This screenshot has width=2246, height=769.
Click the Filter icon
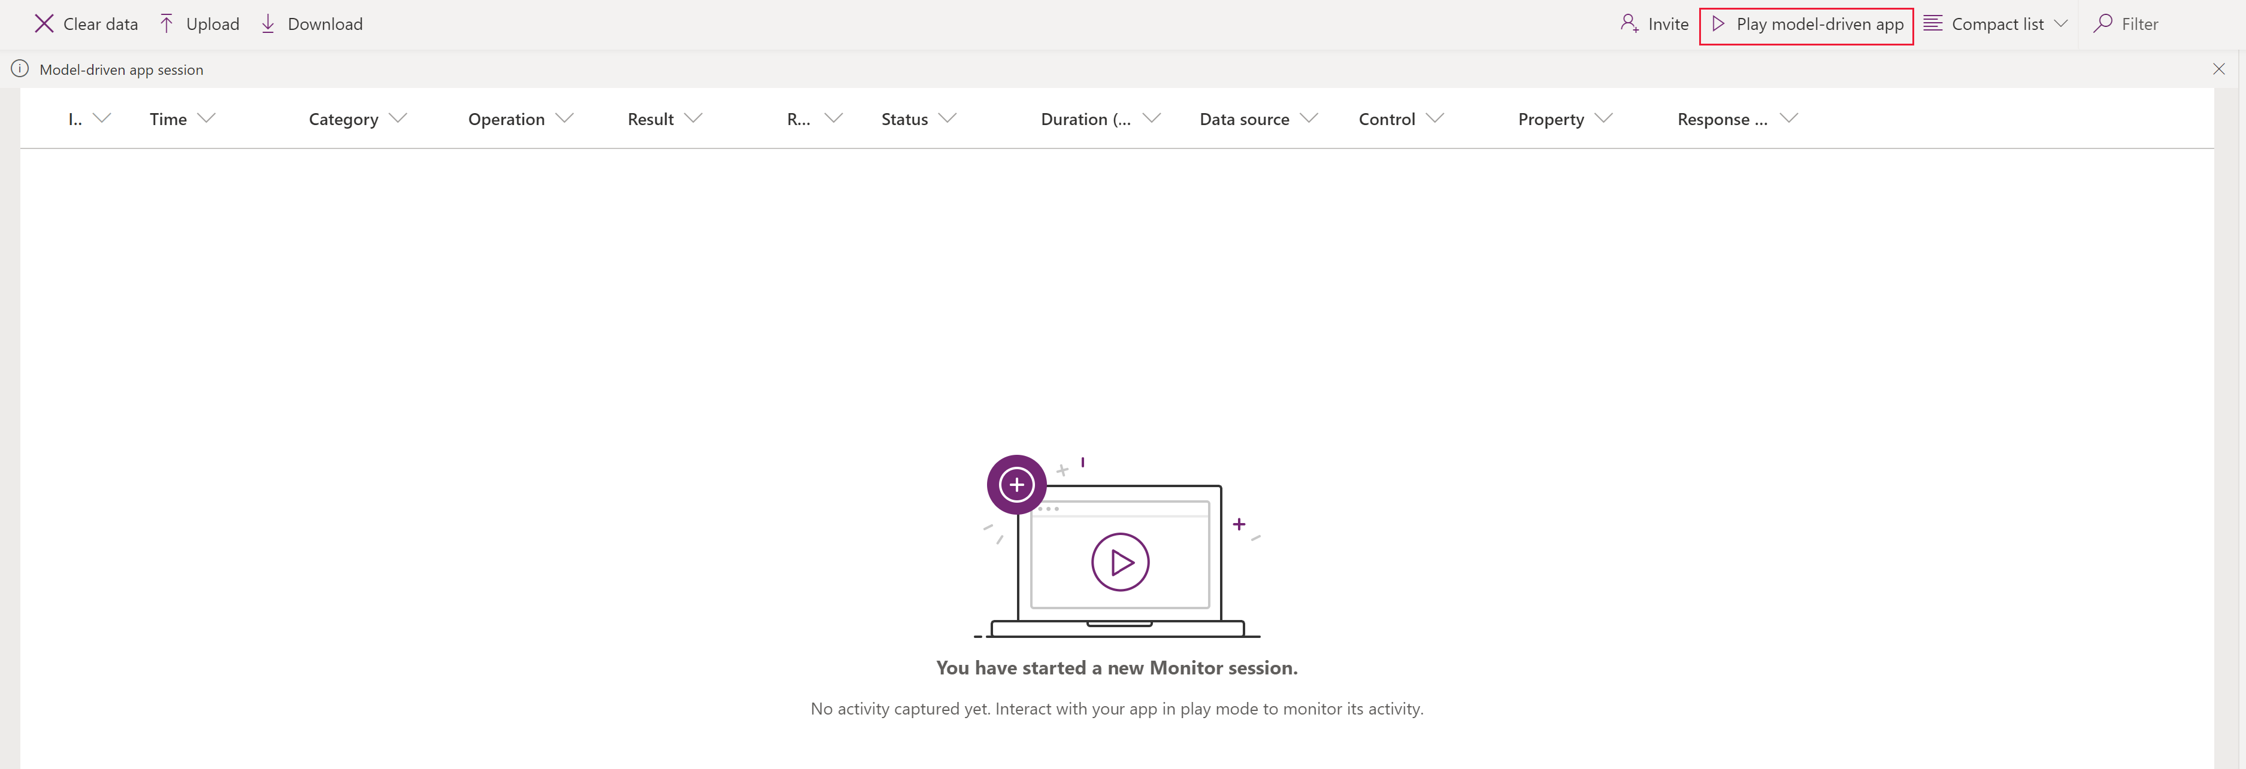click(2103, 23)
